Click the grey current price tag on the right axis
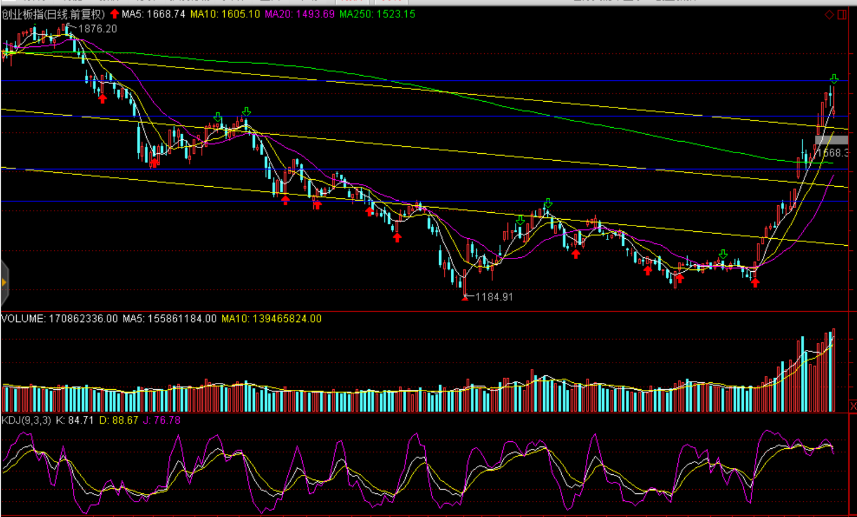 831,140
